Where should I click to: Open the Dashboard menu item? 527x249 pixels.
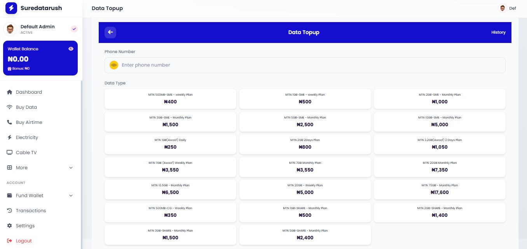point(40,92)
